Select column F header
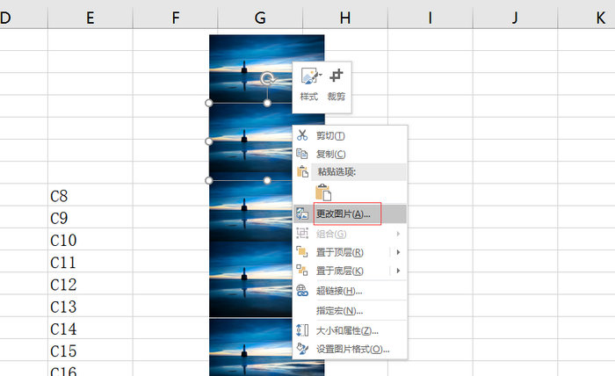This screenshot has width=615, height=376. (176, 18)
